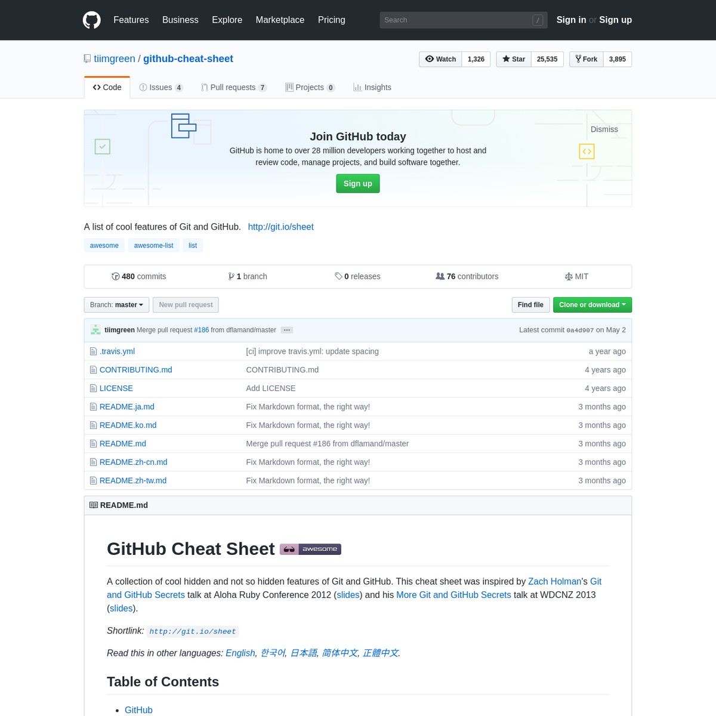Open the More Git and GitHub Secrets link

[453, 595]
